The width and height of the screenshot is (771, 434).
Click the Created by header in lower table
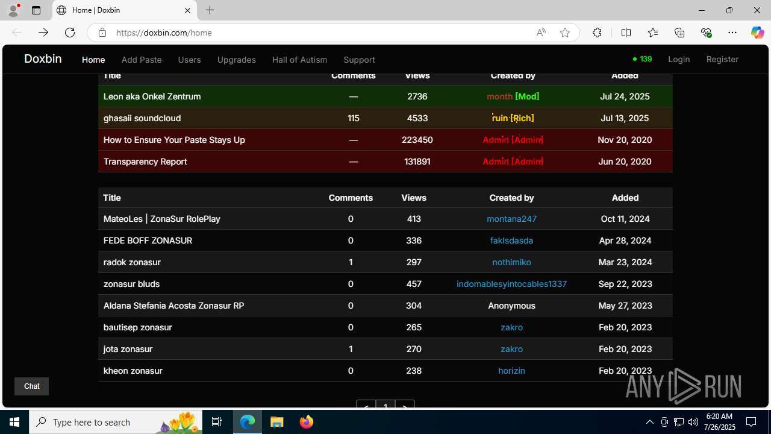tap(511, 198)
